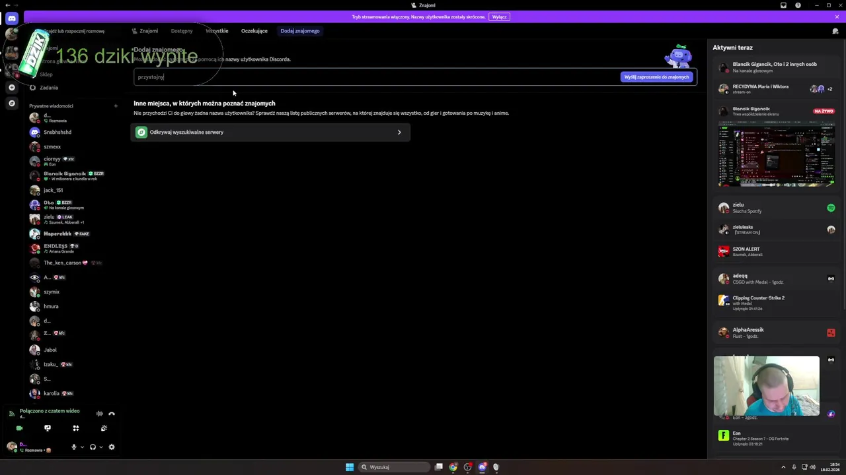The width and height of the screenshot is (846, 475).
Task: Click Spotify icon beside zielu
Action: click(831, 208)
